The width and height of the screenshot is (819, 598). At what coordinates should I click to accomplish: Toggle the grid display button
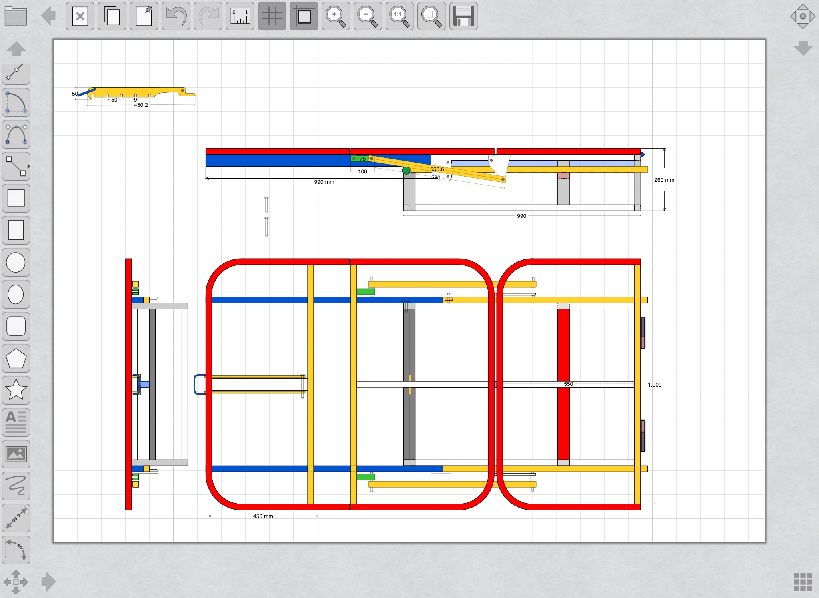pos(272,16)
